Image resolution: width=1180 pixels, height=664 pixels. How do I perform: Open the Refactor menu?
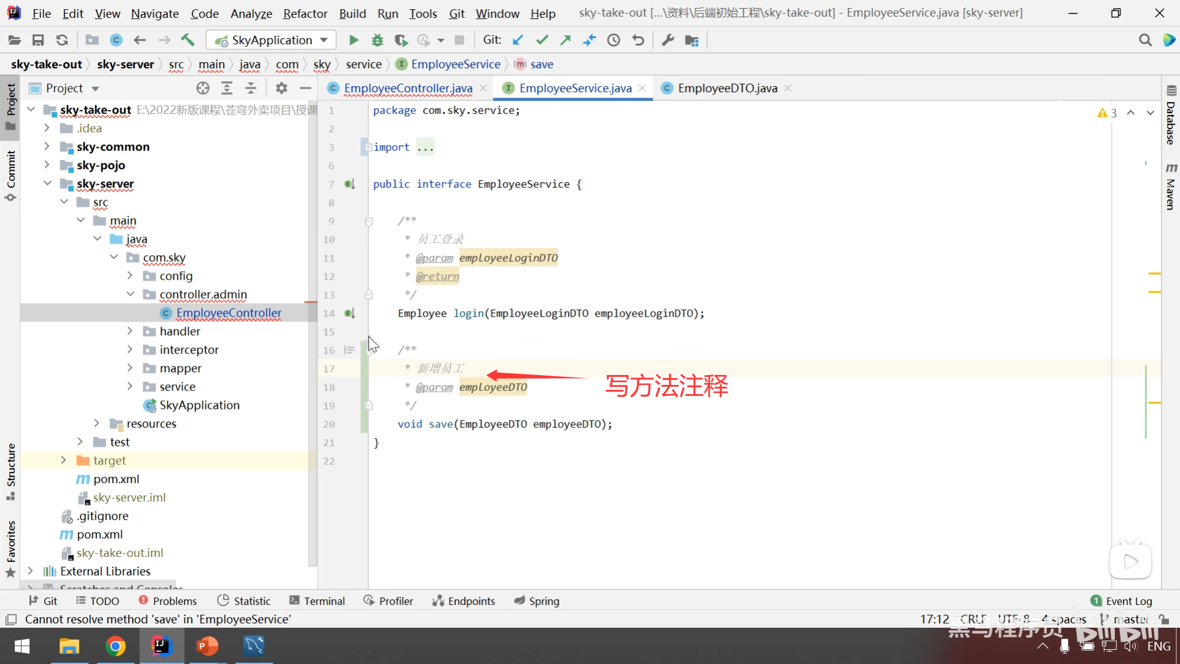305,13
